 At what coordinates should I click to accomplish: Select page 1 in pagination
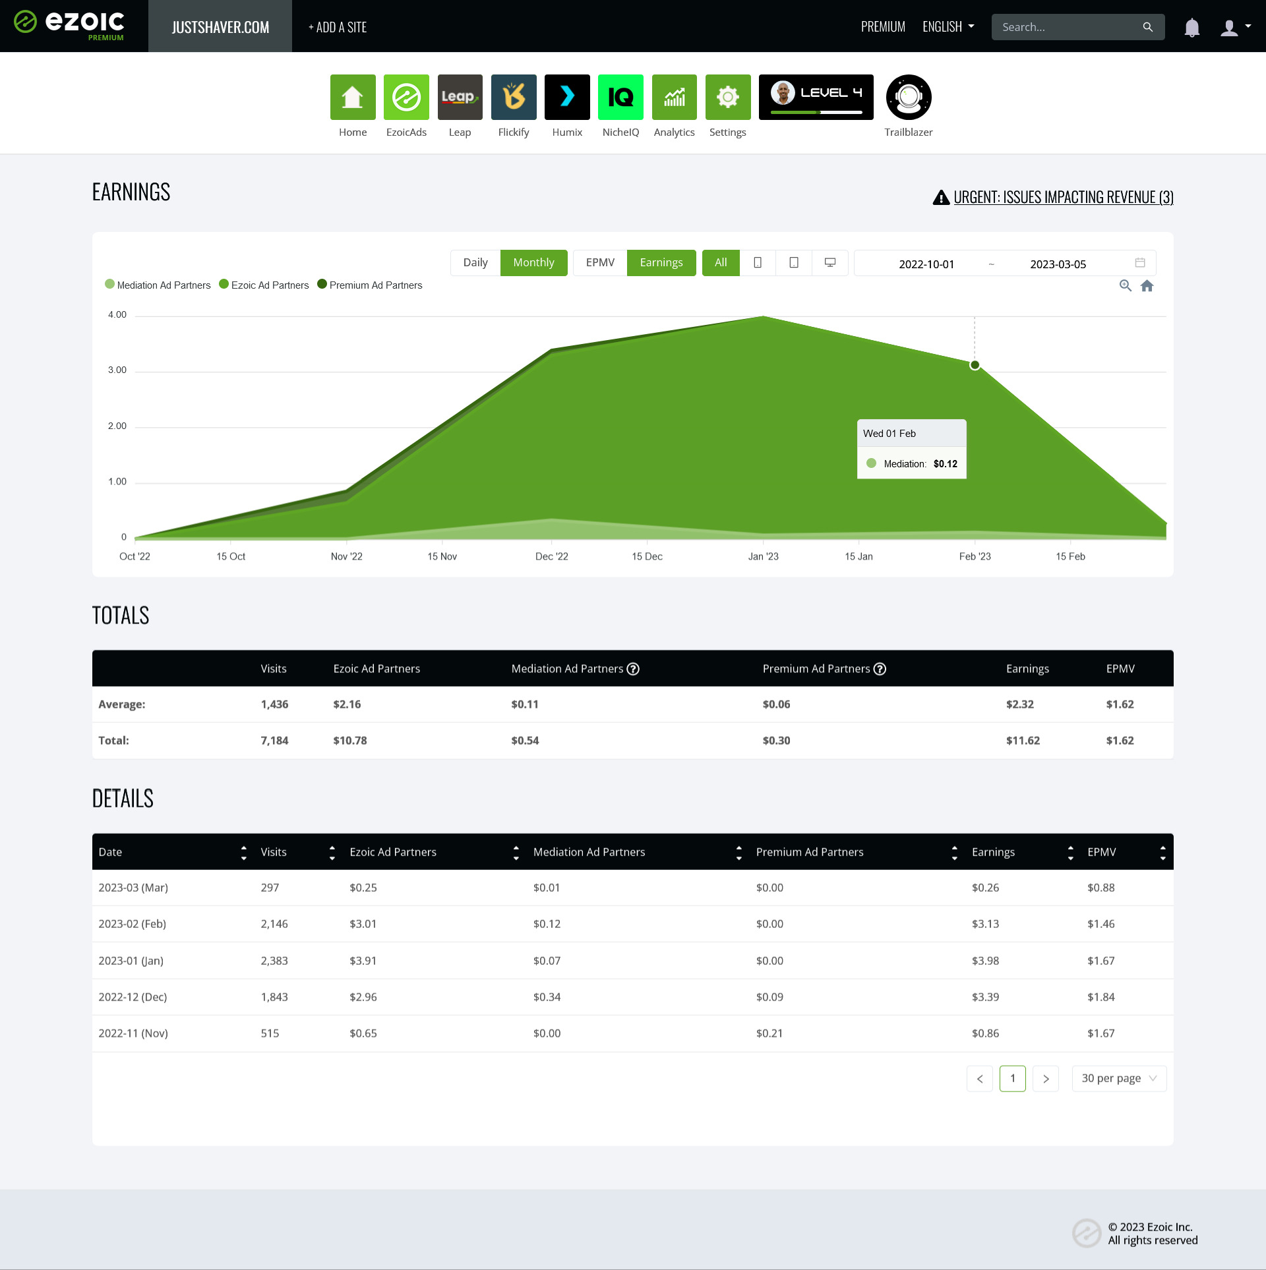pyautogui.click(x=1013, y=1079)
